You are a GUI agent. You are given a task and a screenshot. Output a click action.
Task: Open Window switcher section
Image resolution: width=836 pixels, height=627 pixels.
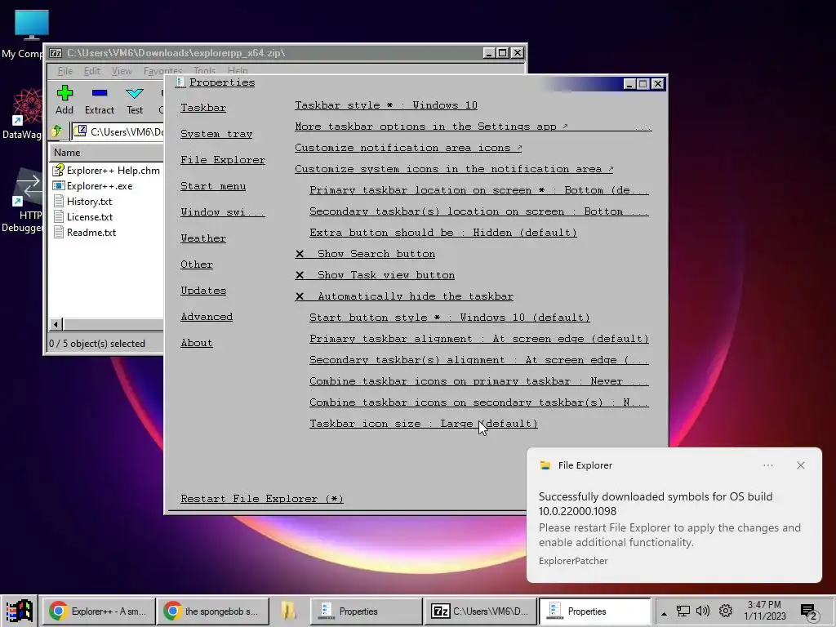coord(222,212)
